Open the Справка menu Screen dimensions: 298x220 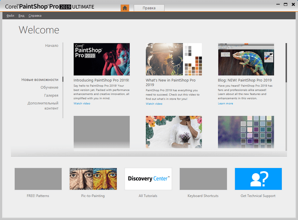click(x=35, y=16)
